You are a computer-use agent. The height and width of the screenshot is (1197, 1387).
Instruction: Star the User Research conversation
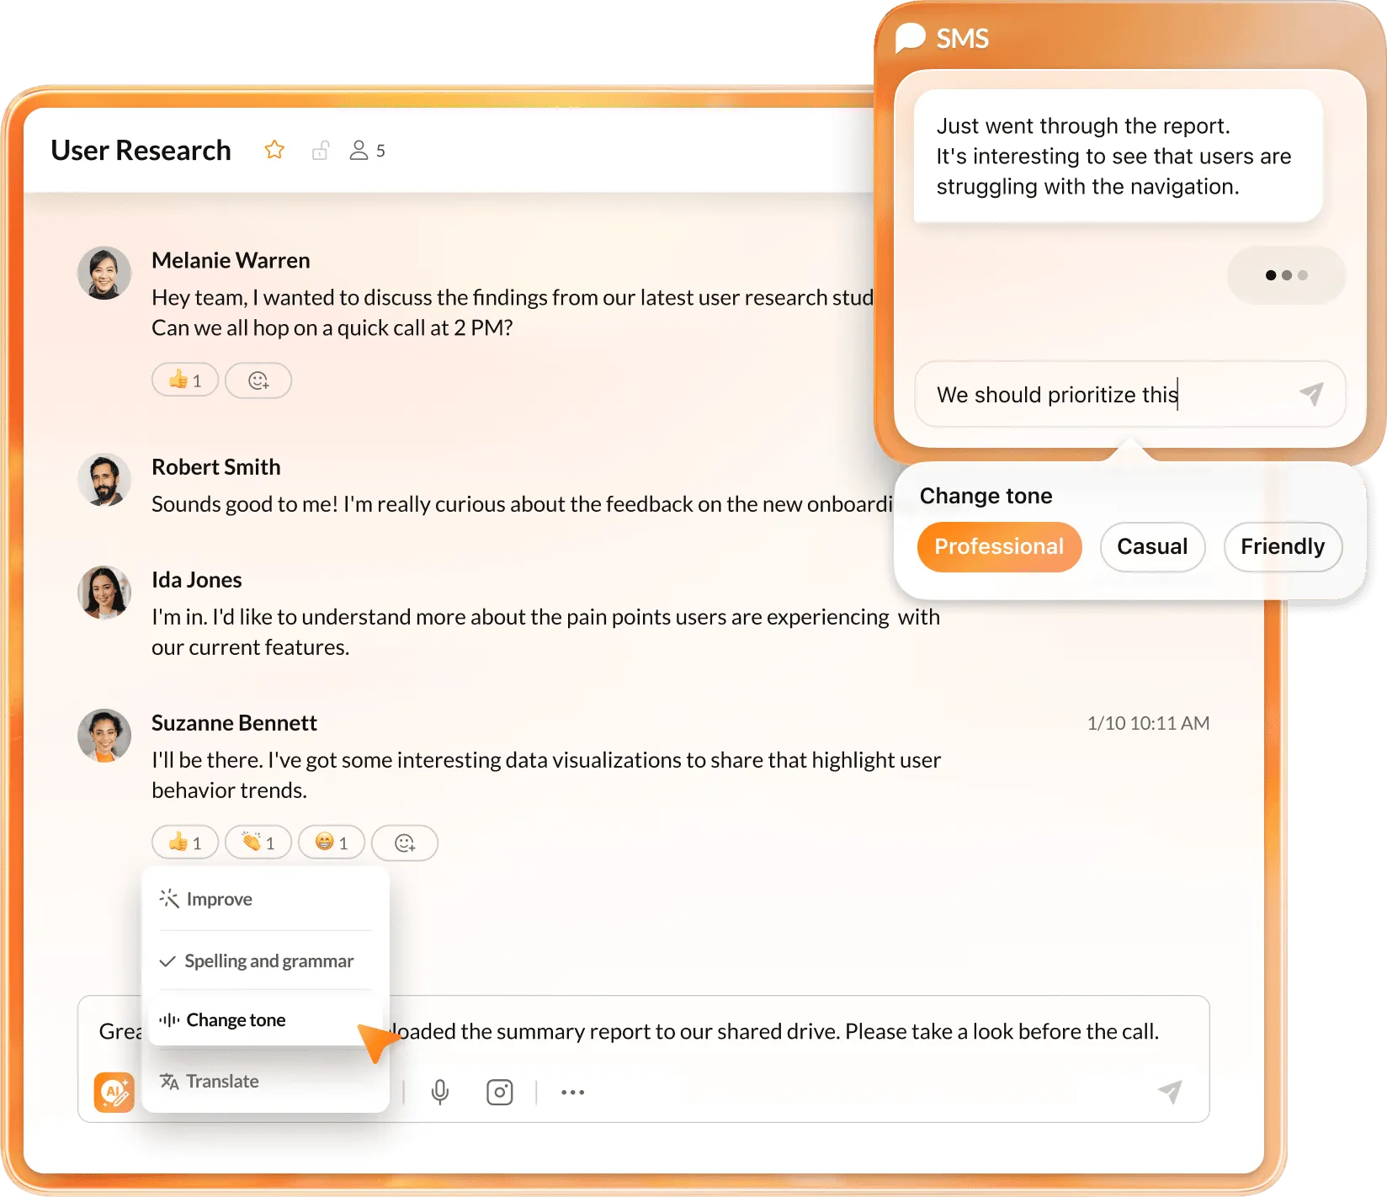(x=274, y=150)
